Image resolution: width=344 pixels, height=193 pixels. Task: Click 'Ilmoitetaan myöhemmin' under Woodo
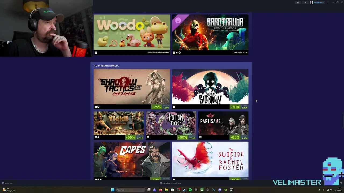[158, 53]
